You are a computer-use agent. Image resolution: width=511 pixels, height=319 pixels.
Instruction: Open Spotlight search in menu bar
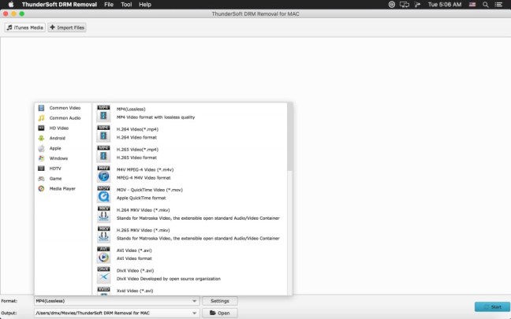coord(486,5)
